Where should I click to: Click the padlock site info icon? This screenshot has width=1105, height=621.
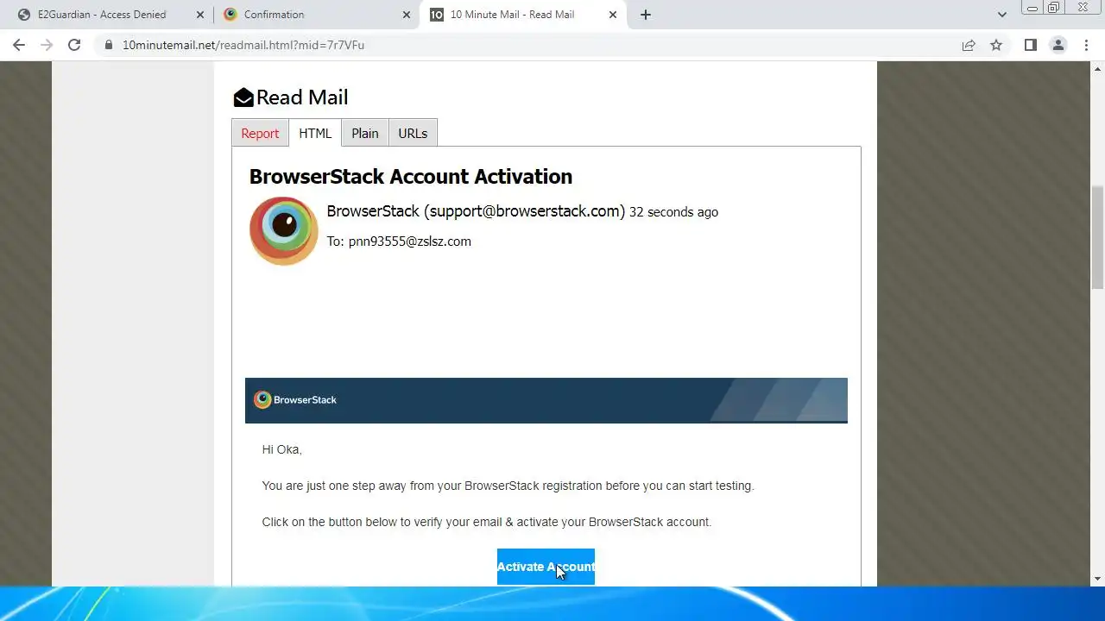109,45
